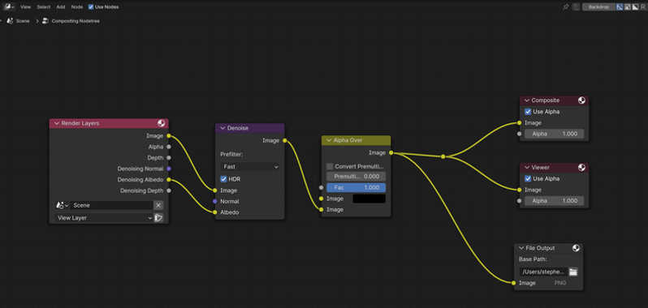Open the Add menu

61,7
